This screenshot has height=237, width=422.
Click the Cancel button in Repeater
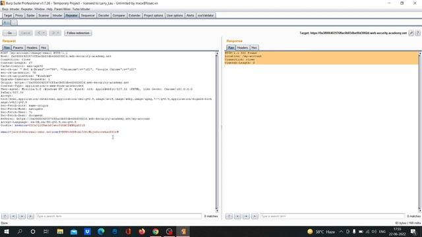tap(26, 33)
